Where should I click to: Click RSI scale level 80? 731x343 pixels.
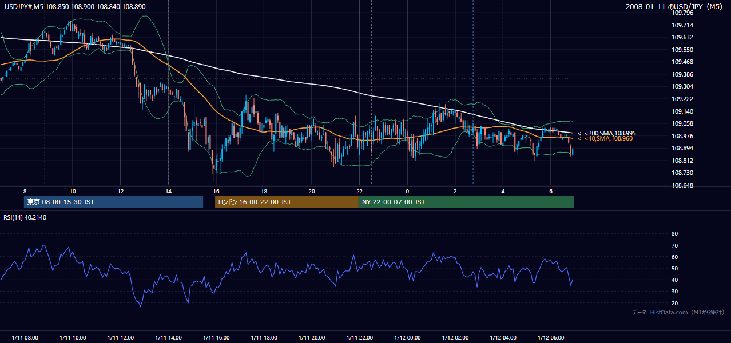[674, 234]
